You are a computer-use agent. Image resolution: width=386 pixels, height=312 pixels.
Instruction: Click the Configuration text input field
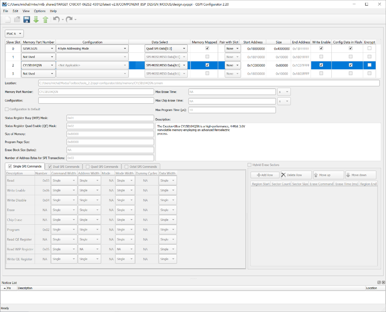pyautogui.click(x=96, y=100)
